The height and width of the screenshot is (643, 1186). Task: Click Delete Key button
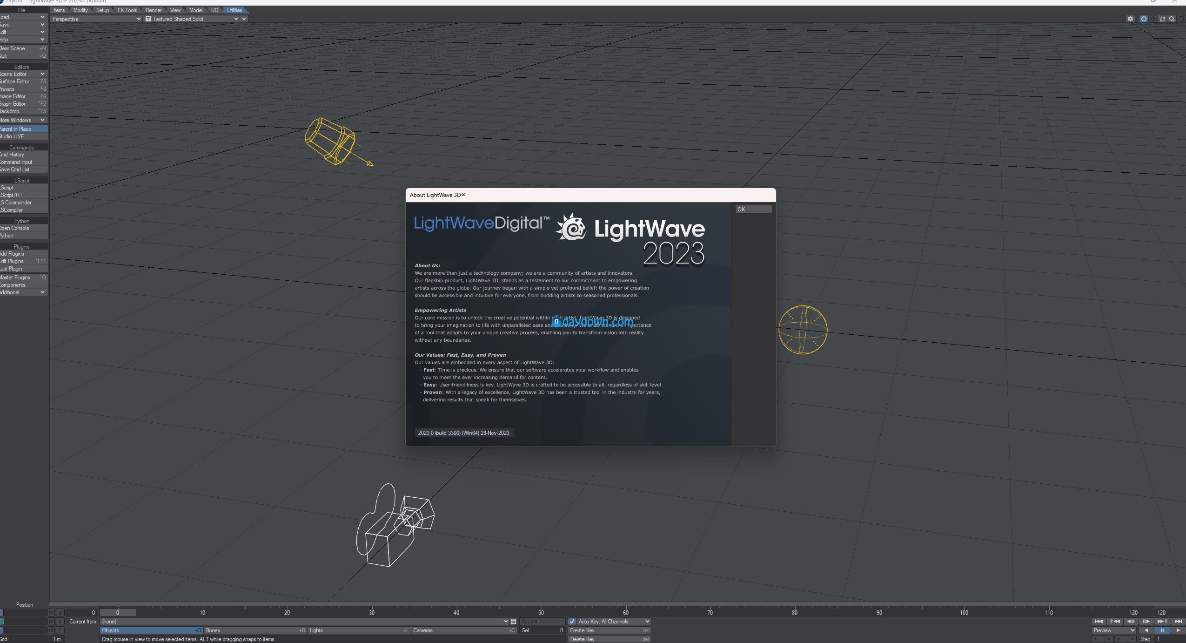(x=609, y=639)
